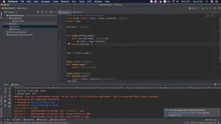Switch to the db.json editor tab
This screenshot has height=124, width=221.
pos(78,12)
